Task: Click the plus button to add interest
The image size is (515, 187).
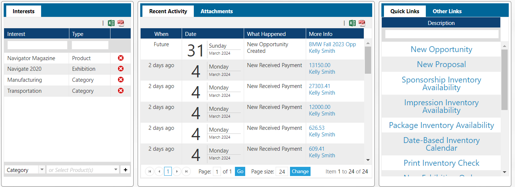Action: coord(126,170)
